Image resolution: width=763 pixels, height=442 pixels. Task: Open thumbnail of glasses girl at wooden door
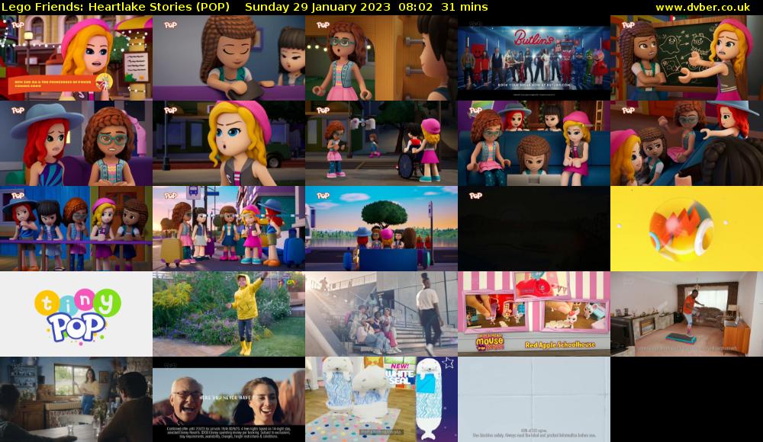pos(381,58)
